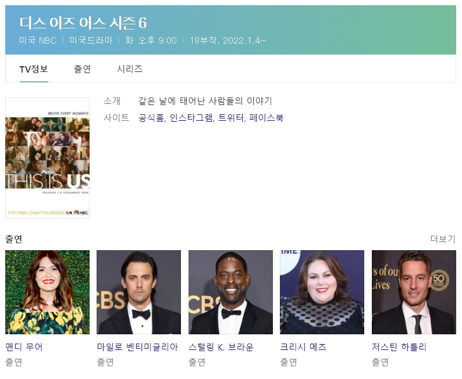The height and width of the screenshot is (379, 462).
Task: Open the 페이스북 link
Action: pos(266,118)
